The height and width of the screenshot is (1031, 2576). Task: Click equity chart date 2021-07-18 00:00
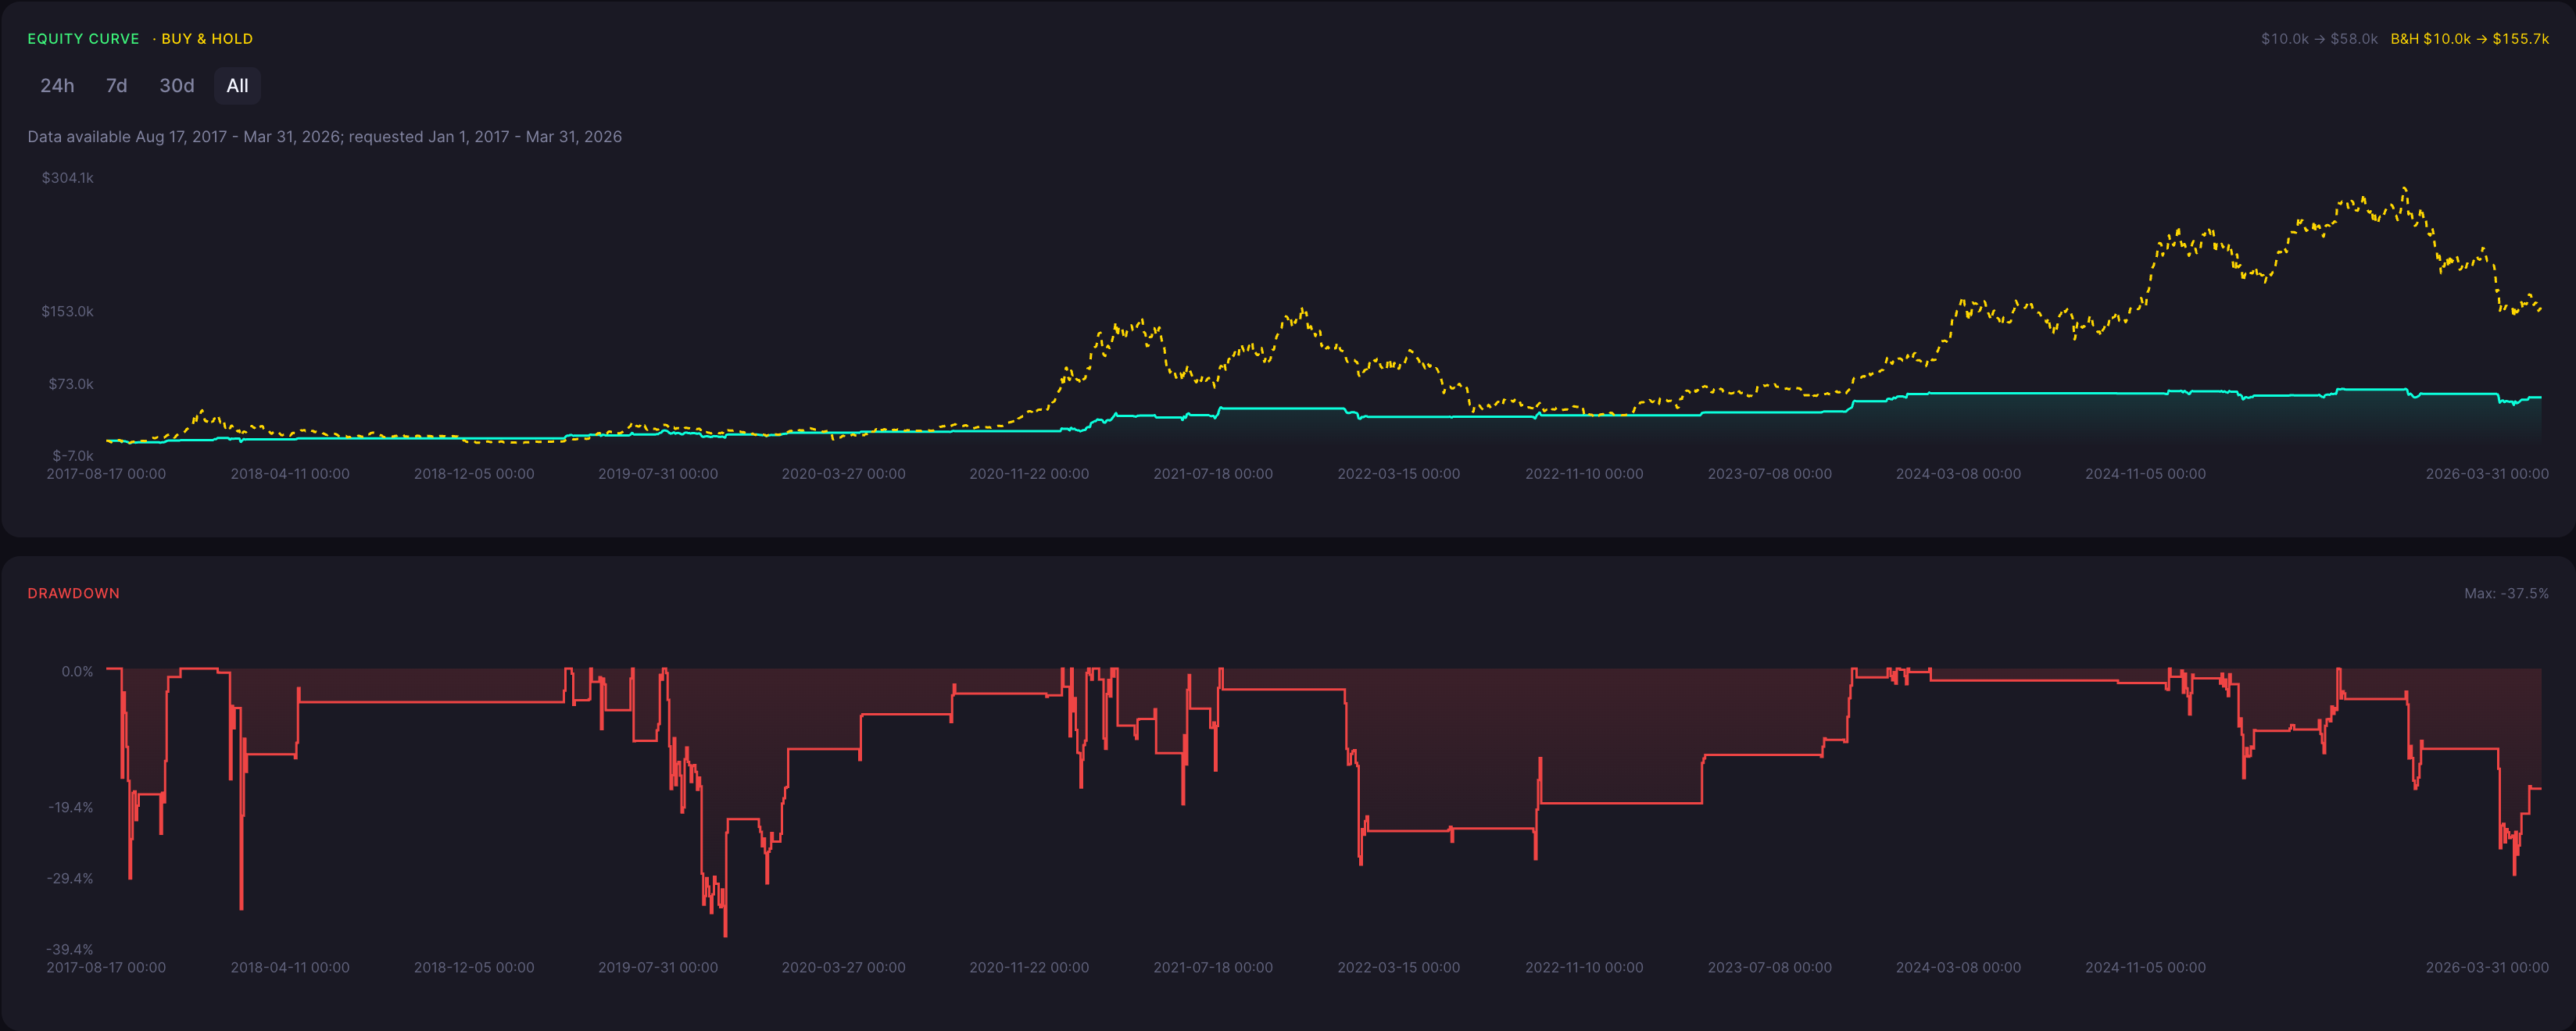1213,475
